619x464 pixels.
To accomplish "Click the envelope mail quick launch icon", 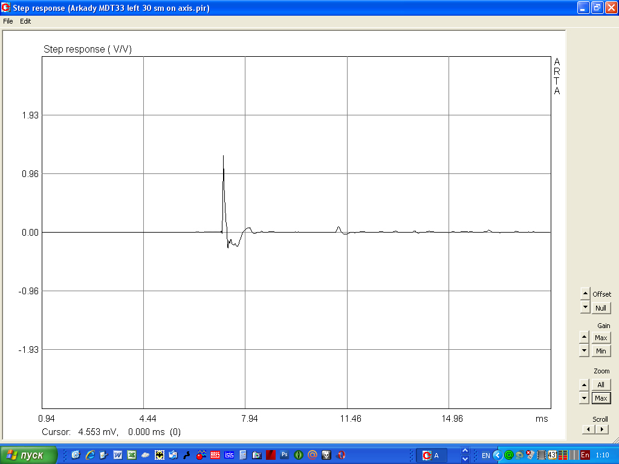I will [173, 456].
